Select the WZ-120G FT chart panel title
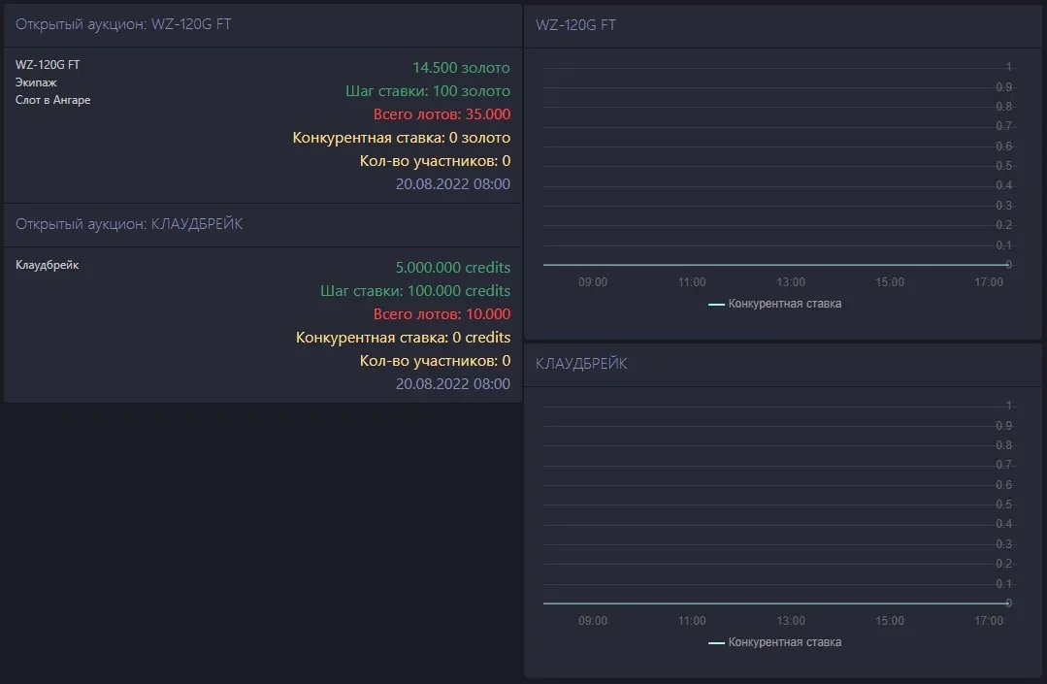 (x=575, y=25)
